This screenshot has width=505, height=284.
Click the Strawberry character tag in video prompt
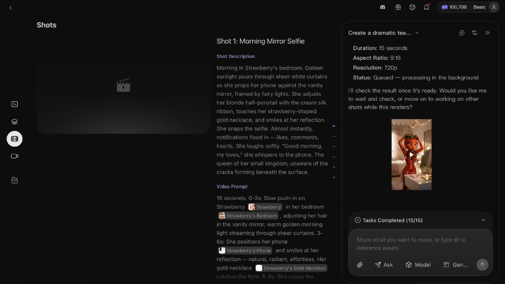[265, 207]
